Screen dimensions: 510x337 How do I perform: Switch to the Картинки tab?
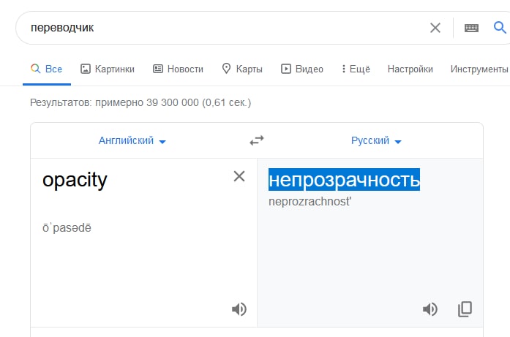point(108,69)
